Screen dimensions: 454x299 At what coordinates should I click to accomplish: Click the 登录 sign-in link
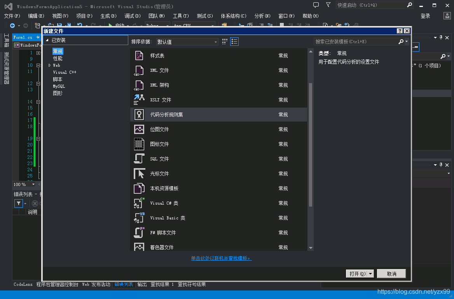425,16
